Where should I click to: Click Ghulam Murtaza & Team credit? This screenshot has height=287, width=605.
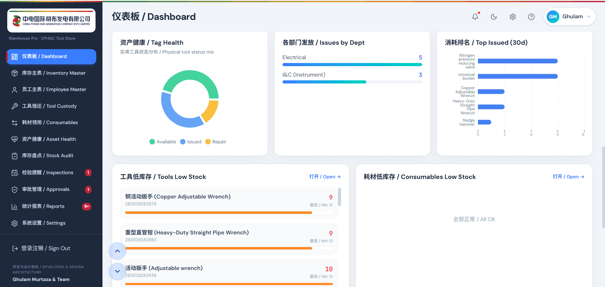tap(41, 279)
